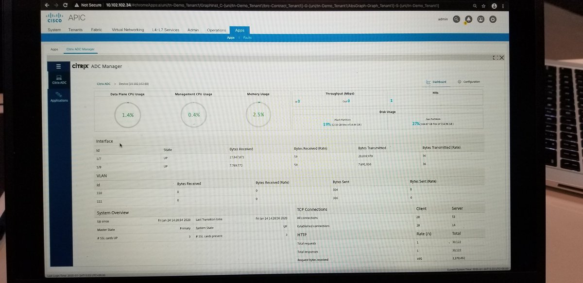Click the Established connections row
The width and height of the screenshot is (583, 283).
[390, 226]
